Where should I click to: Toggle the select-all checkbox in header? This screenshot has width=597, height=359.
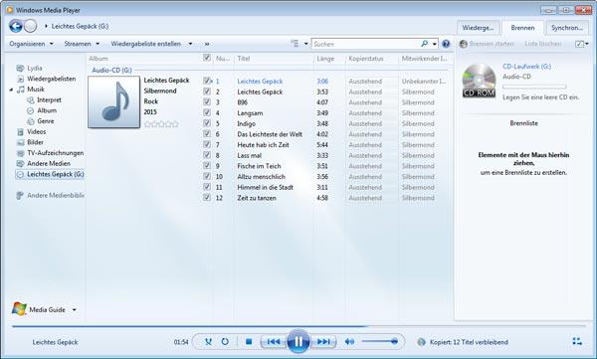207,58
